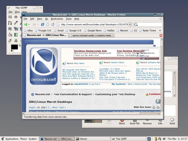
Task: Select the Scale tool in GIMP toolbox
Action: tap(16, 29)
